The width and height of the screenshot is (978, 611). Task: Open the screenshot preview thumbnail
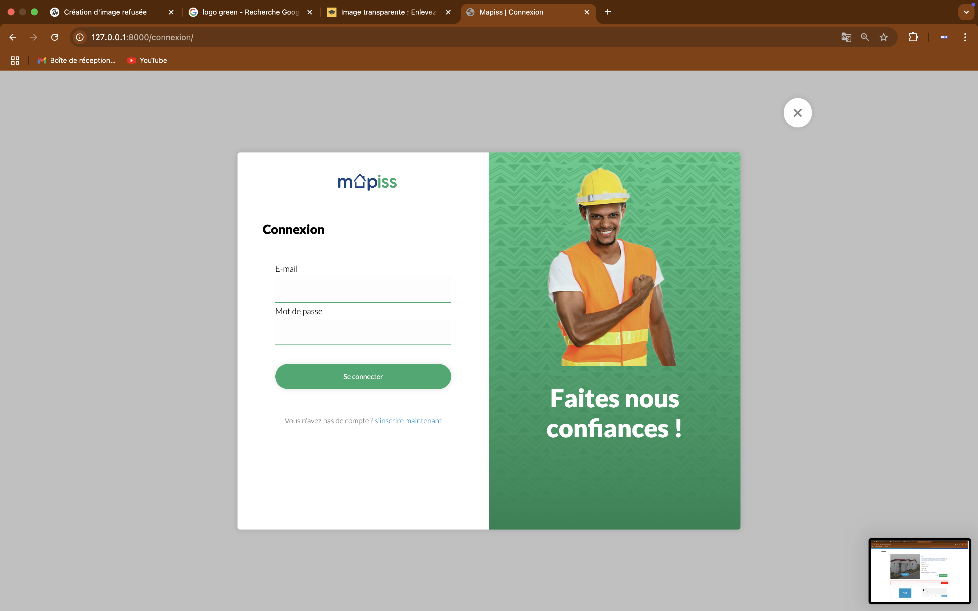pos(919,571)
